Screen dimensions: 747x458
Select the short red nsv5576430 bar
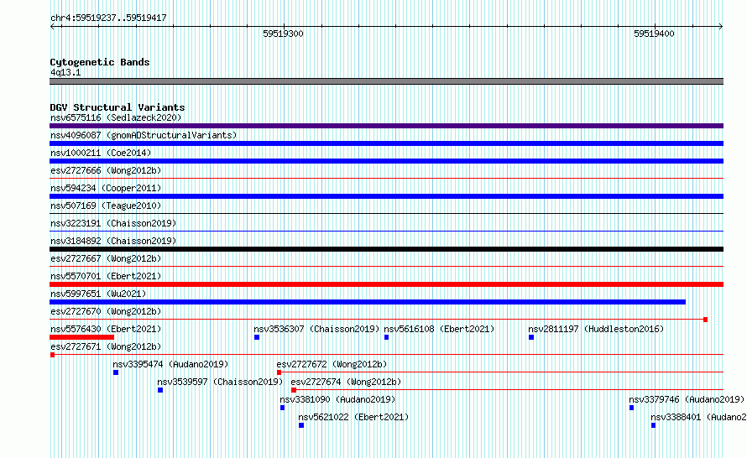(x=82, y=337)
